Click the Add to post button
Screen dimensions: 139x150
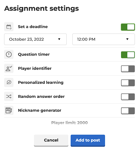[x=88, y=141]
